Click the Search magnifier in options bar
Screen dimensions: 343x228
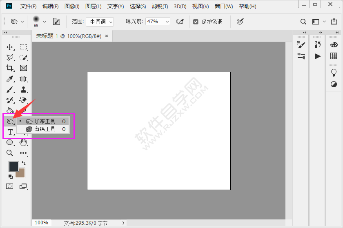303,22
